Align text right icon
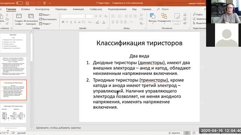 pyautogui.click(x=121, y=22)
